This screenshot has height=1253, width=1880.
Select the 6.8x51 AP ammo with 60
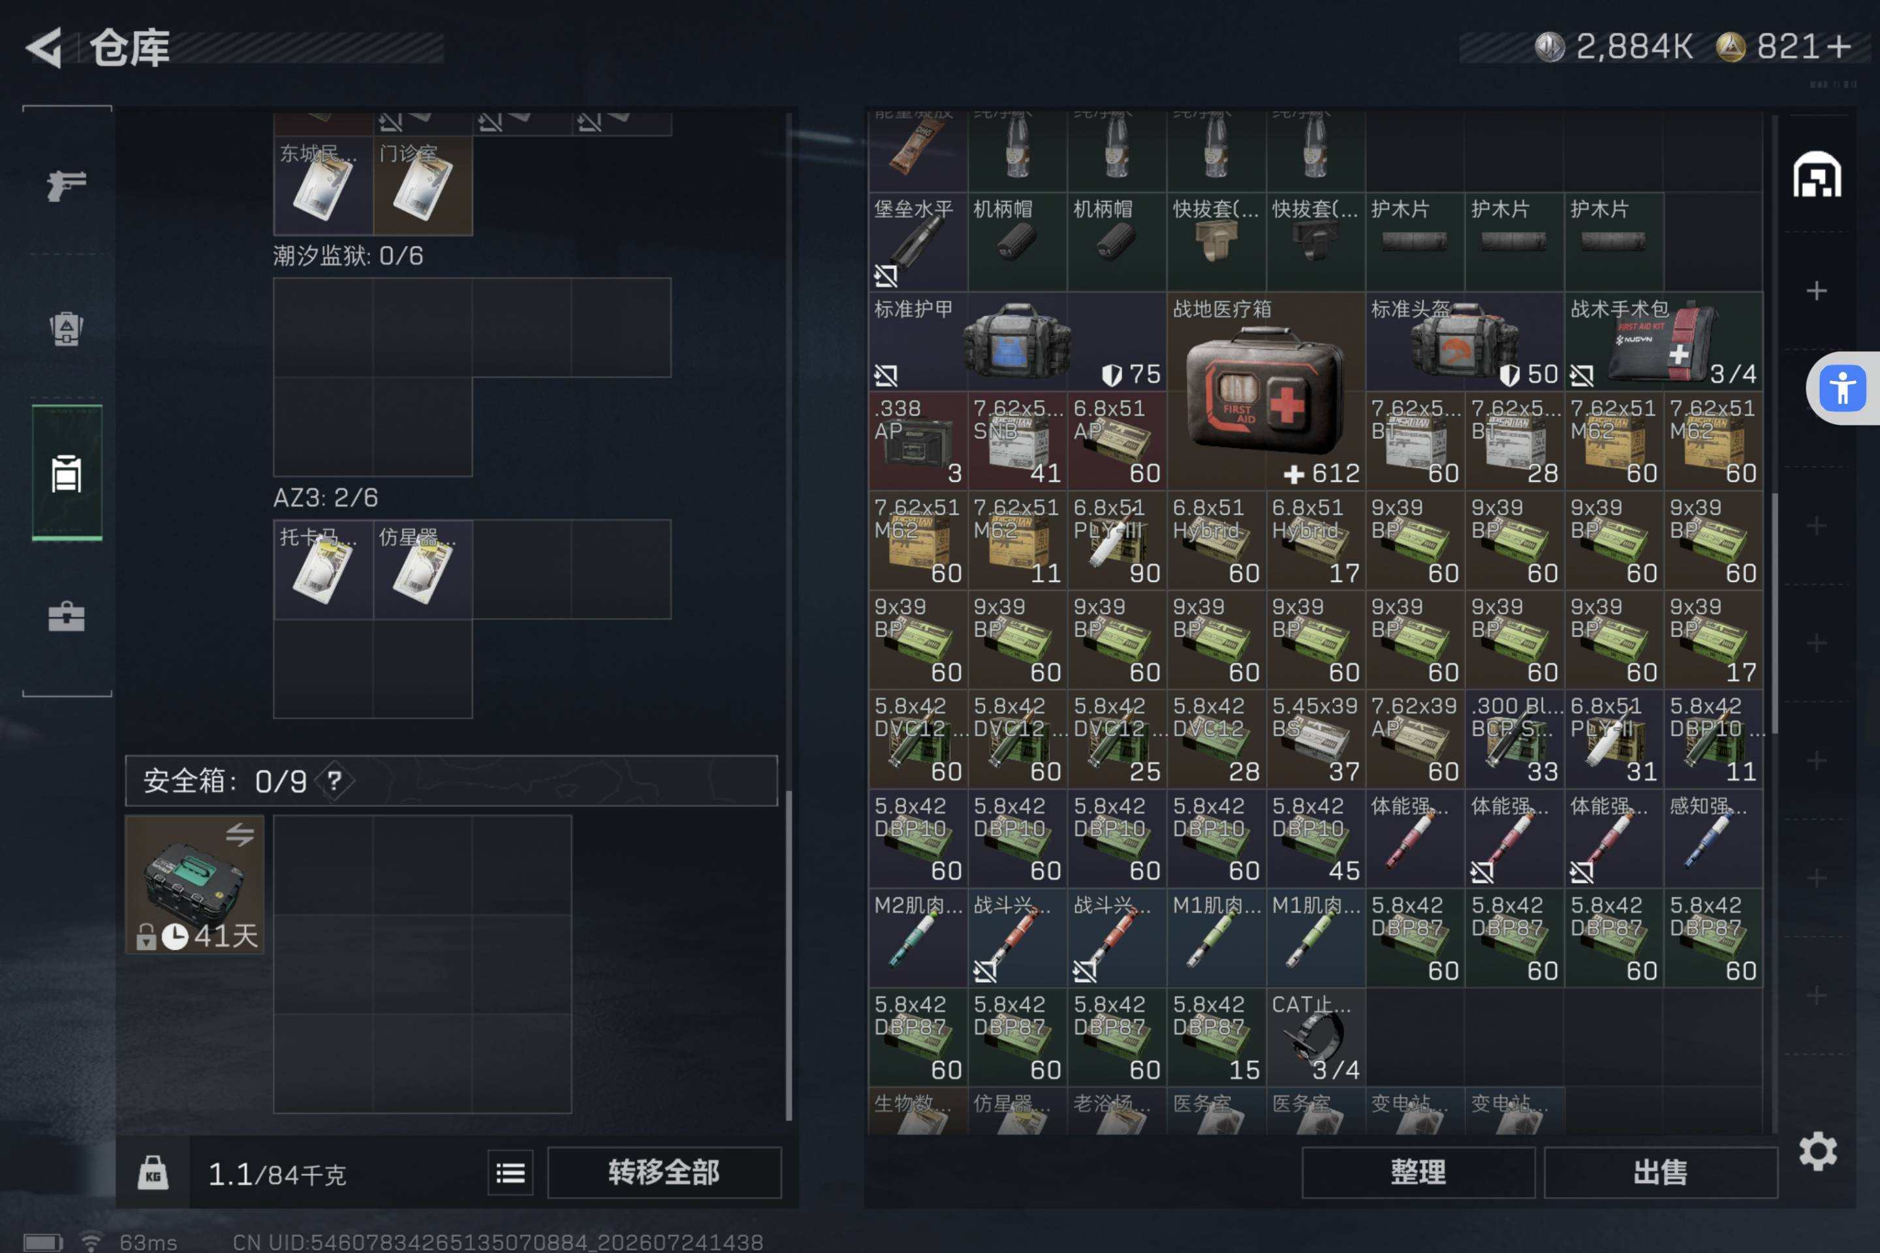[x=1117, y=441]
